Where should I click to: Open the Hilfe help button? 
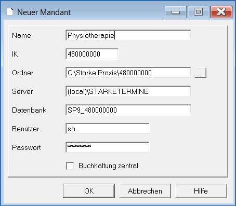tap(201, 191)
